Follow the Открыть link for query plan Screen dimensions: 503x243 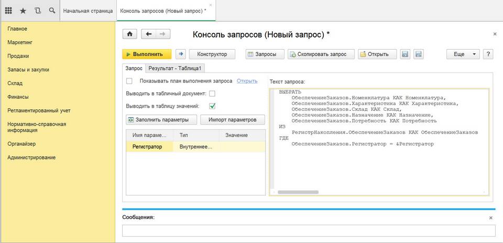point(247,81)
